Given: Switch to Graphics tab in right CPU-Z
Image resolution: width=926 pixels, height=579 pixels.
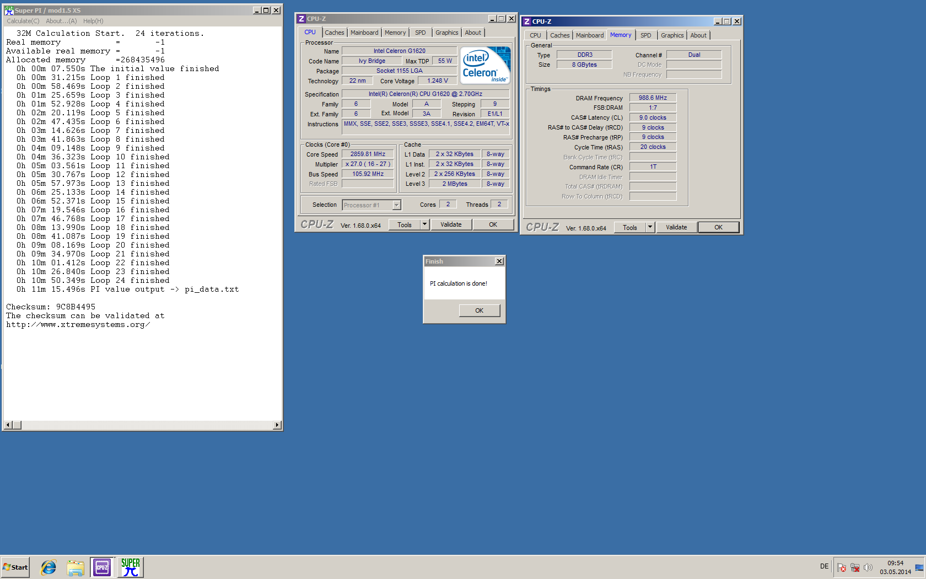Looking at the screenshot, I should click(672, 35).
